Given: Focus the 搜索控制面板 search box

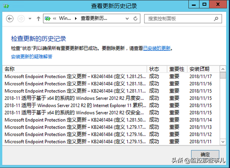Looking at the screenshot, I should (183, 19).
